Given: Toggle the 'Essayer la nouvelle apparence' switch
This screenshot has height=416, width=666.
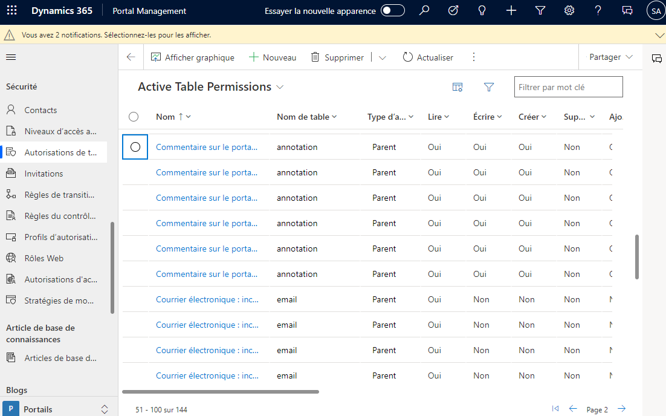Looking at the screenshot, I should pos(392,10).
